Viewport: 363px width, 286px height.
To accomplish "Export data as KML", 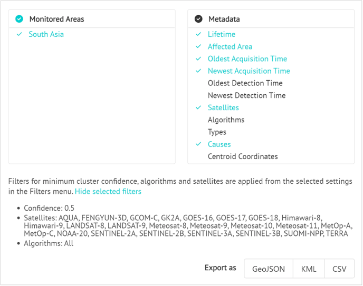I will coord(309,269).
